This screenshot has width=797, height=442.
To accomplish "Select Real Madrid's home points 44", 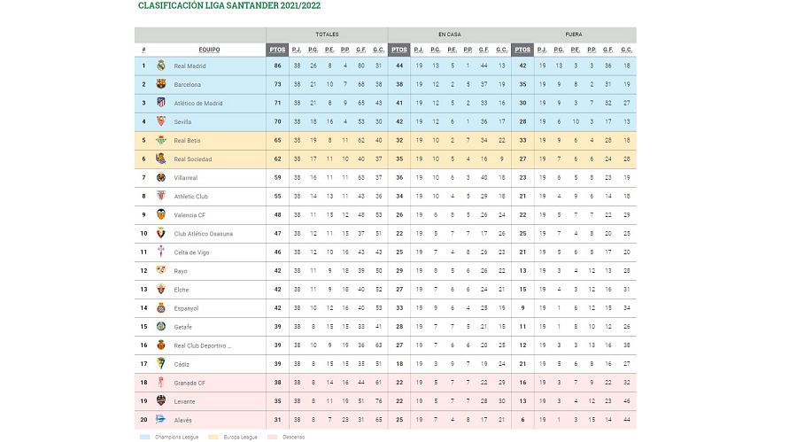I will tap(399, 66).
